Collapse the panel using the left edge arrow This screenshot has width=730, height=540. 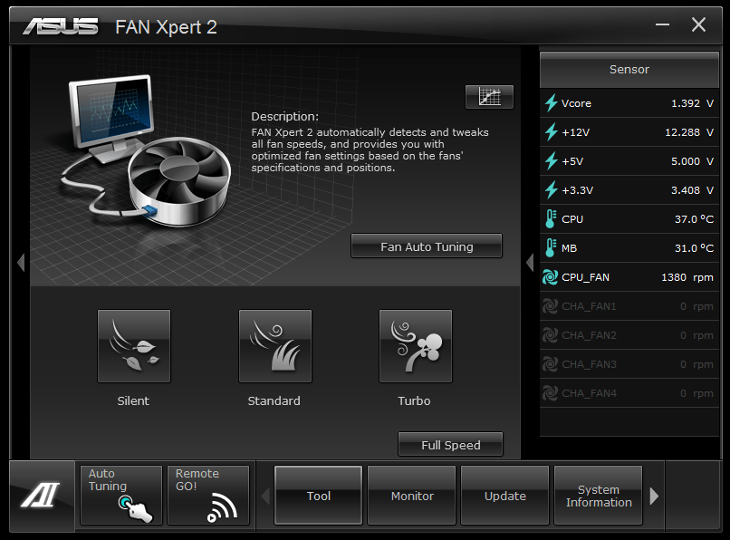(20, 262)
